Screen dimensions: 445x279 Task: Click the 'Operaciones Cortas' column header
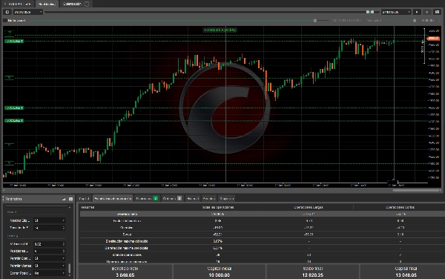point(400,207)
